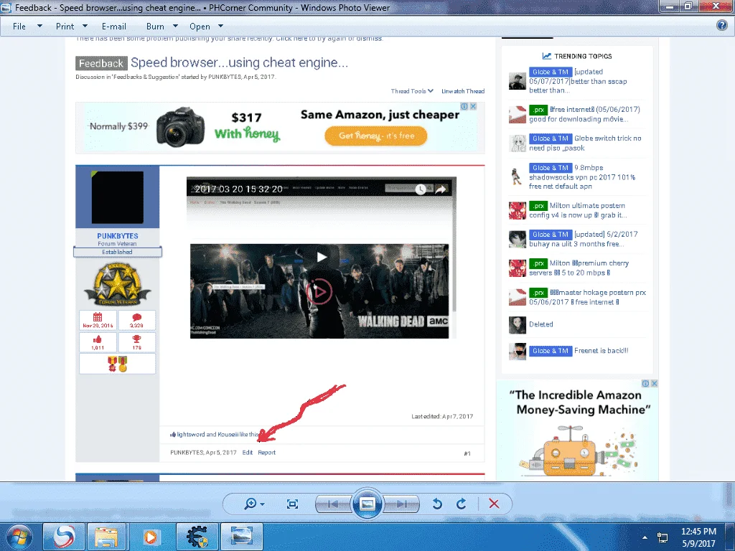
Task: Expand the Open dropdown arrow
Action: (221, 27)
